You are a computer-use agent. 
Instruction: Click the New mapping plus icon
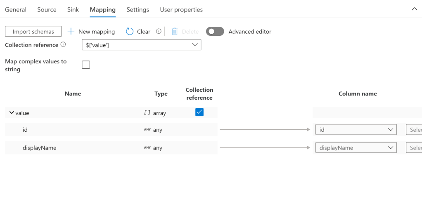[x=71, y=31]
